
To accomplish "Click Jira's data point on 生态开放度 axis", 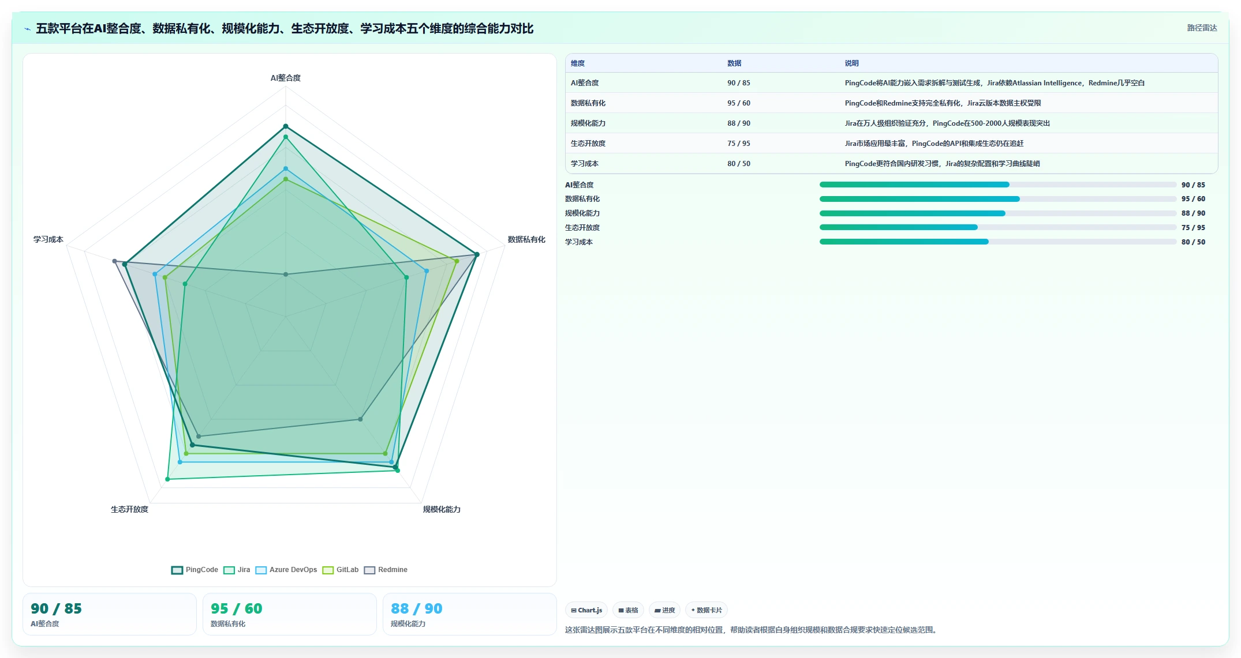I will [167, 479].
